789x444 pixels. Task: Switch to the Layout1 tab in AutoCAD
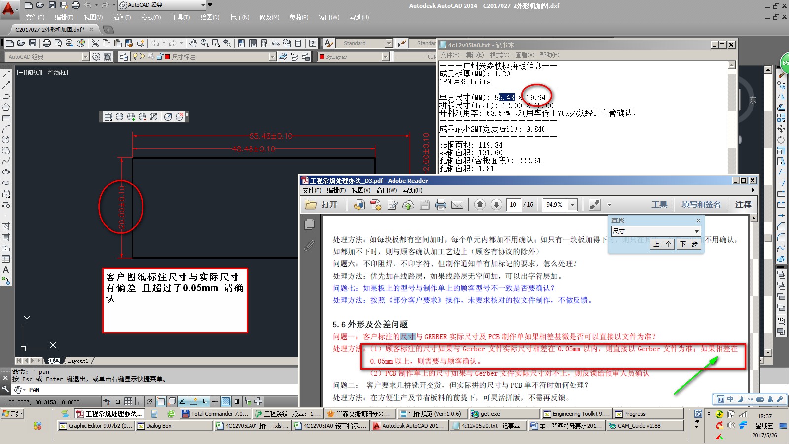77,361
